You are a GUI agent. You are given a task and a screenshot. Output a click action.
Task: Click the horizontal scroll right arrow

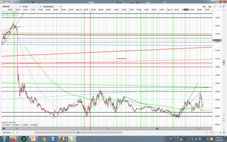coord(206,133)
